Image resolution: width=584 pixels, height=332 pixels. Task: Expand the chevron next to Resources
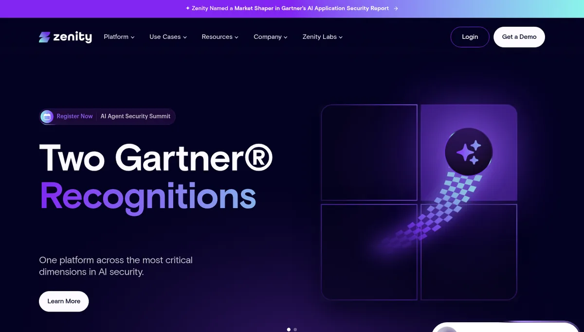(x=237, y=37)
